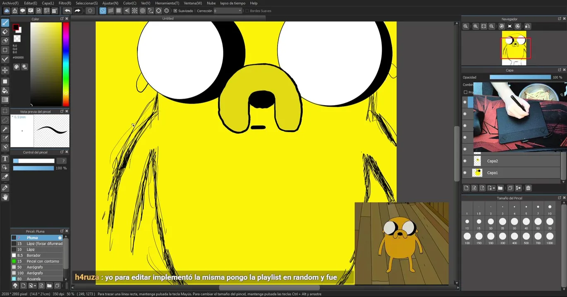Viewport: 567px width, 297px height.
Task: Select the Eraser tool
Action: 5,32
